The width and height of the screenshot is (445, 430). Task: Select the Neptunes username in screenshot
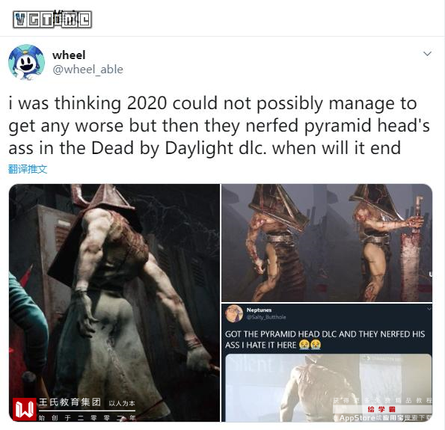[259, 310]
